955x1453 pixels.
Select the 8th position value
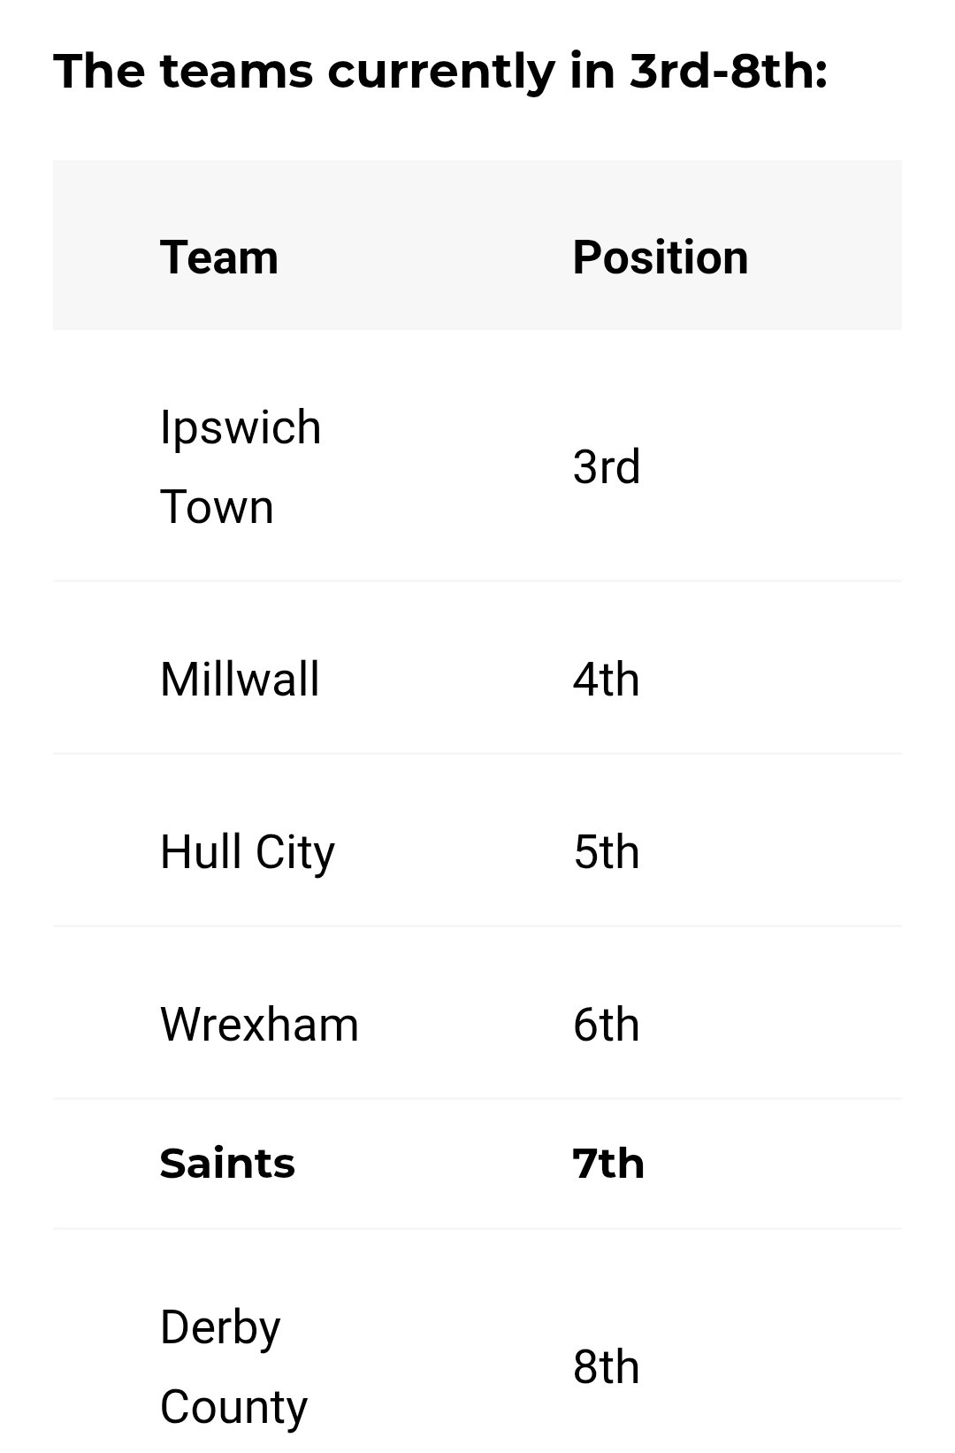pos(606,1367)
